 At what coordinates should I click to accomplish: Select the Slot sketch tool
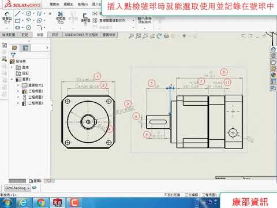click(x=17, y=28)
